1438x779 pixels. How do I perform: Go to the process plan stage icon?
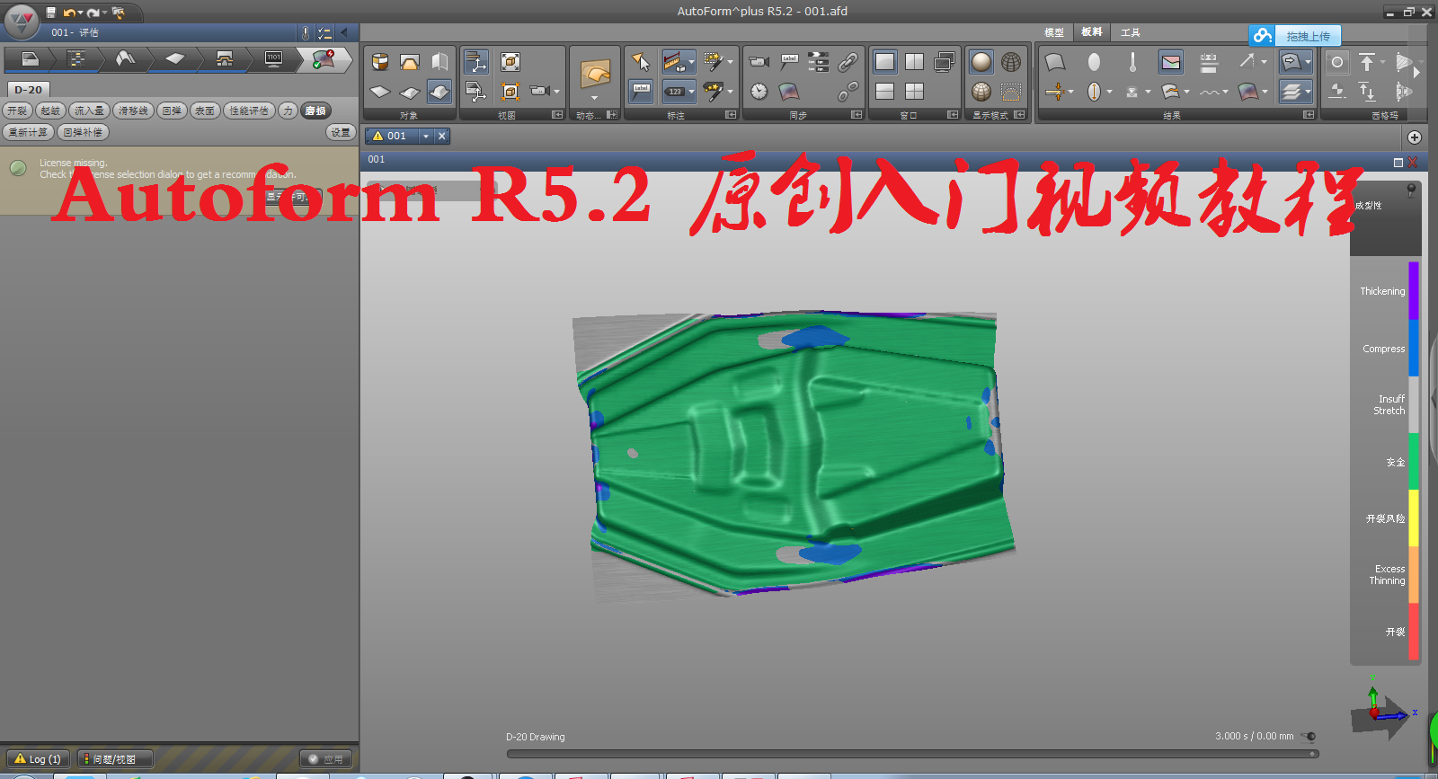coord(77,59)
